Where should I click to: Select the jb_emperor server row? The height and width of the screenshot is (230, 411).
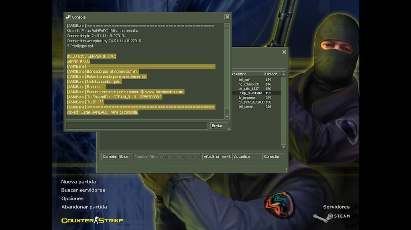[x=256, y=98]
